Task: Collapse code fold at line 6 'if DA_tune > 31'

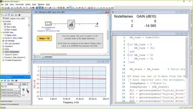Action: pyautogui.click(x=128, y=55)
